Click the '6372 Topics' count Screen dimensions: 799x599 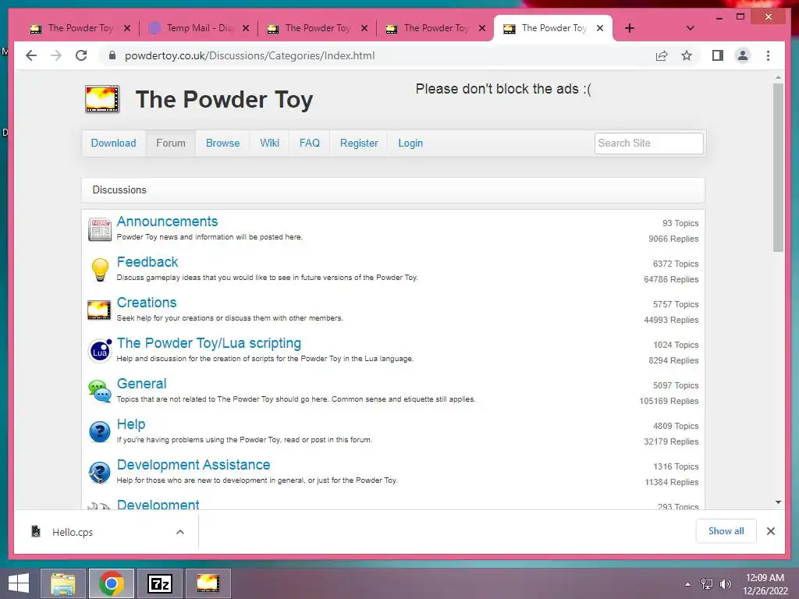pyautogui.click(x=675, y=264)
